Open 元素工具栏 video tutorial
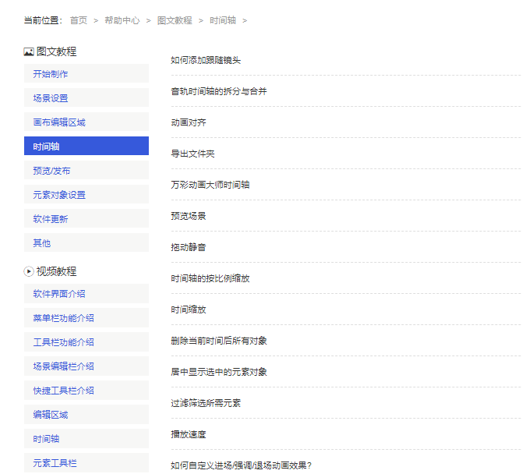The height and width of the screenshot is (474, 522). pos(86,462)
